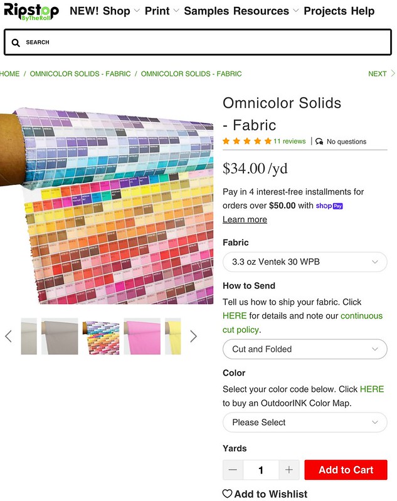Viewport: 397px width, 501px height.
Task: Show previous product thumbnails with left arrow
Action: coord(8,336)
